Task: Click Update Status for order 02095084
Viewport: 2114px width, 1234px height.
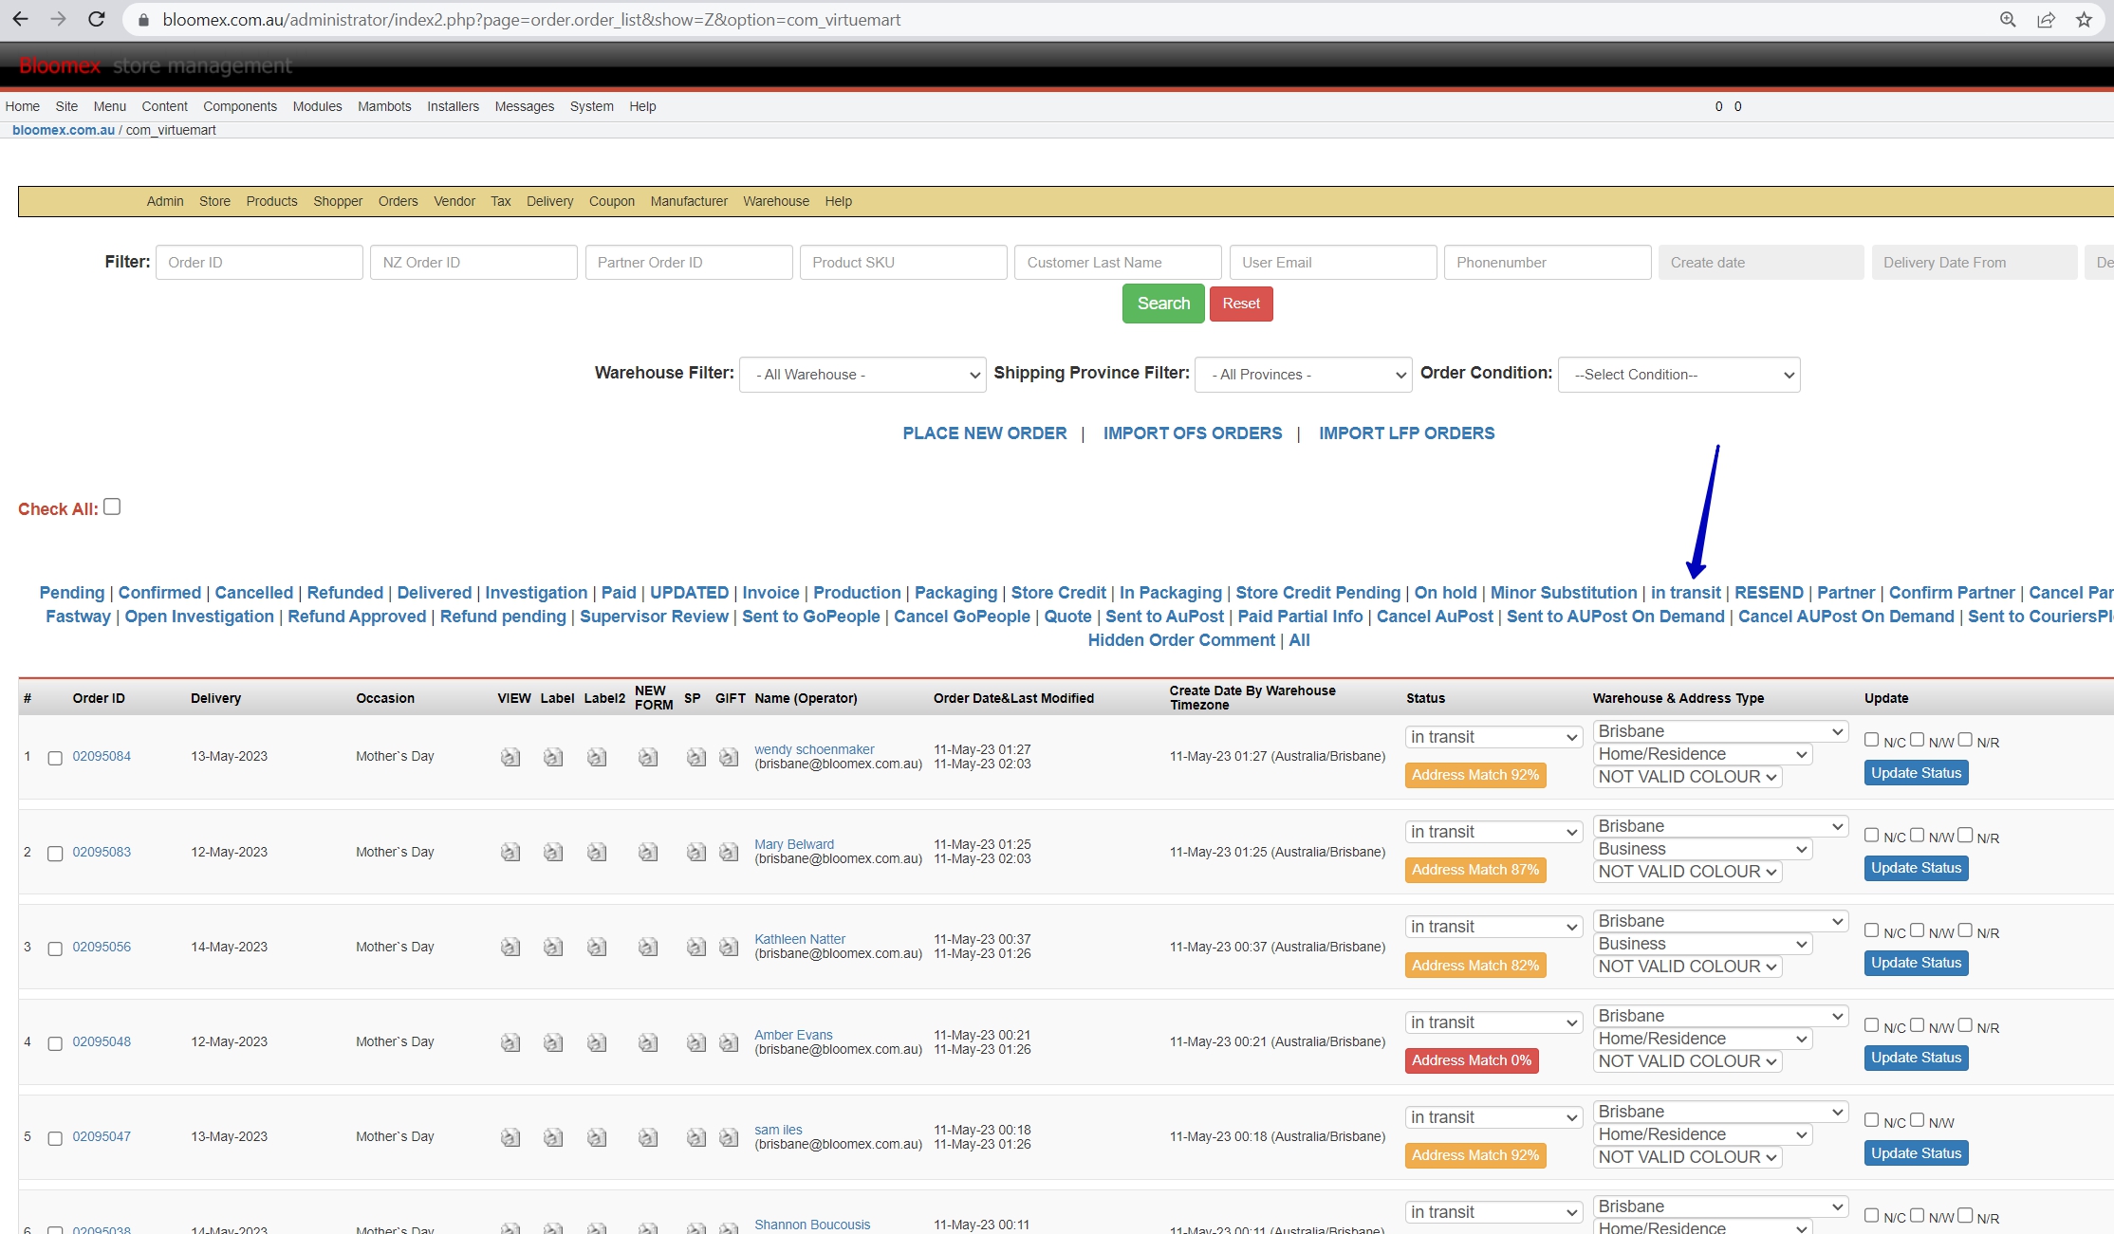Action: point(1916,773)
